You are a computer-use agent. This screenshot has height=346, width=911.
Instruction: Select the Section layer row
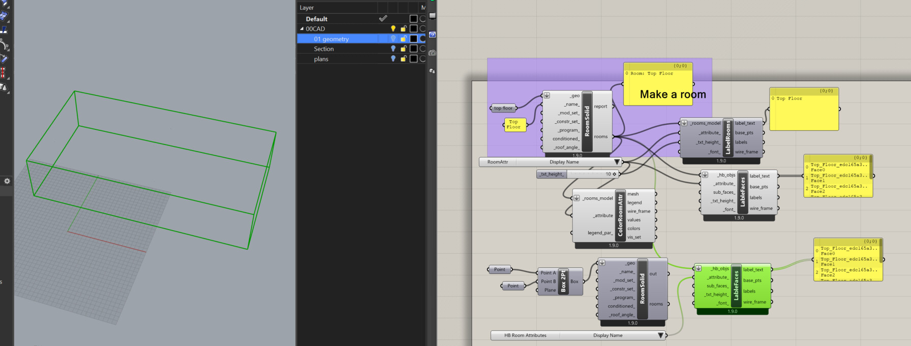tap(324, 49)
